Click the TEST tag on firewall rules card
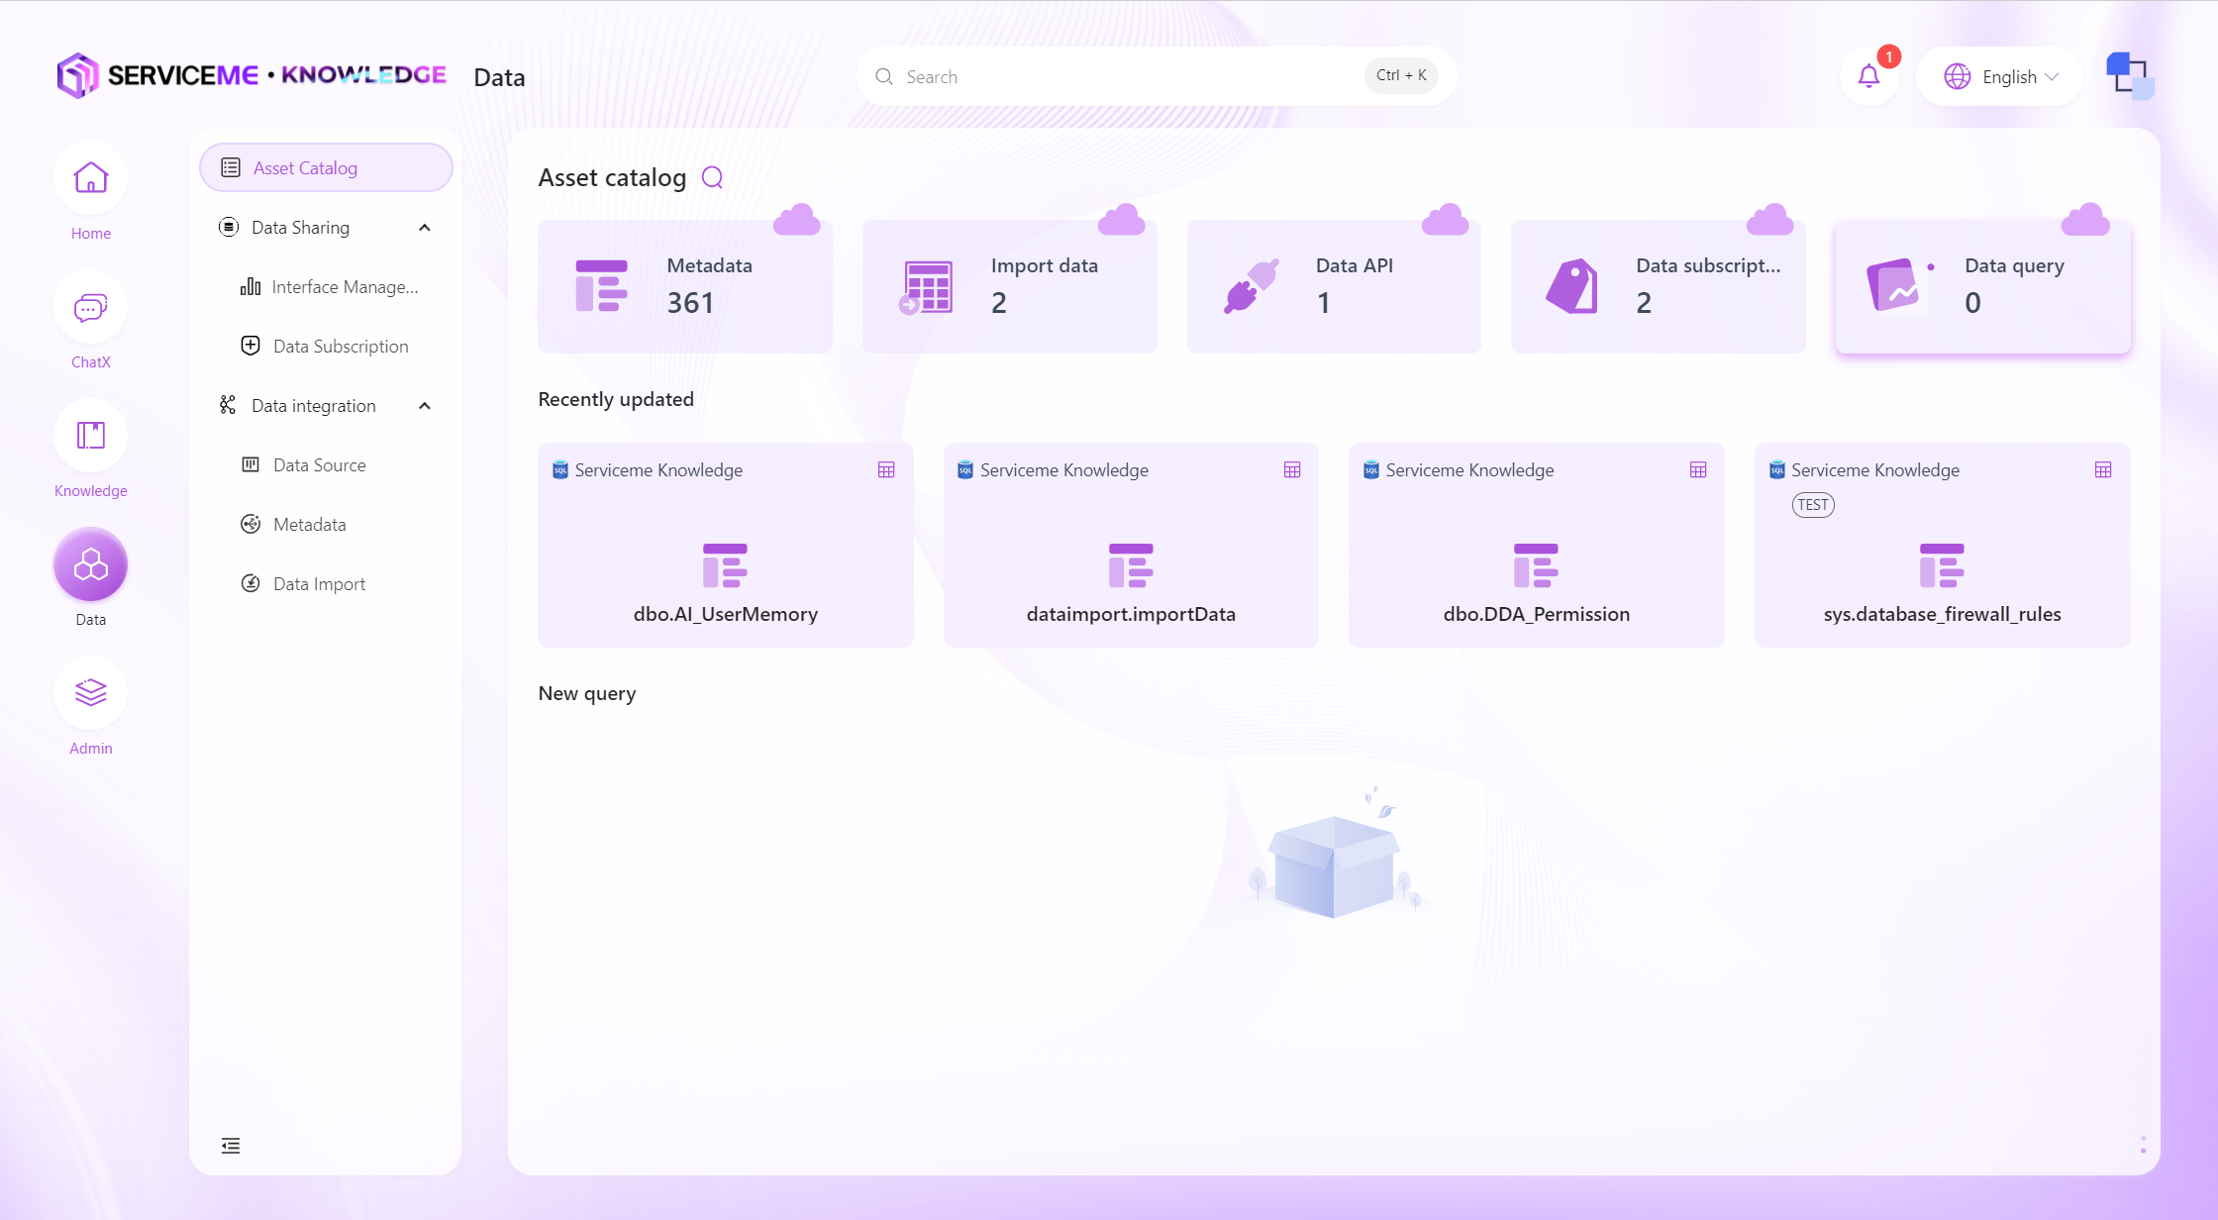This screenshot has width=2218, height=1220. click(1813, 505)
